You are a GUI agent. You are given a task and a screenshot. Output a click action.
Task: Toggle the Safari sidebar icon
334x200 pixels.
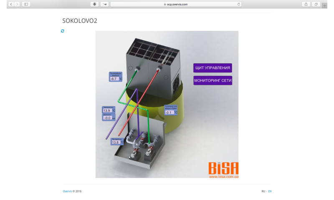tap(26, 4)
